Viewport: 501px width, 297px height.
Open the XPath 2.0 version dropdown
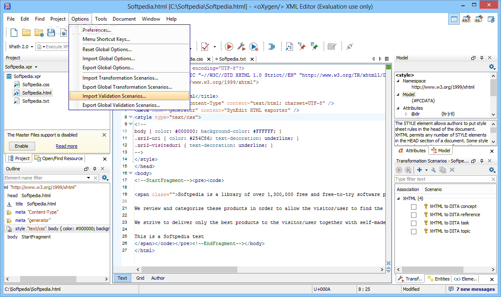31,47
